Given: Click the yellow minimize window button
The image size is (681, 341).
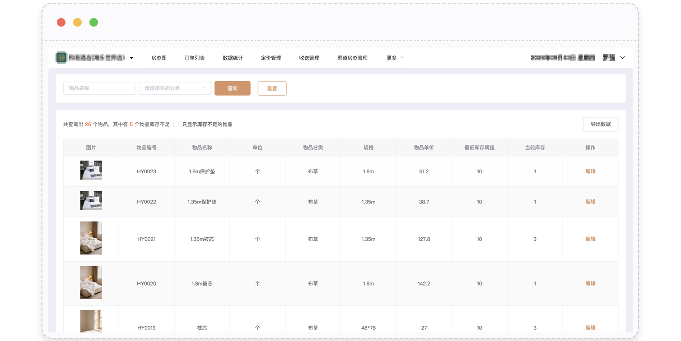Looking at the screenshot, I should click(x=78, y=23).
